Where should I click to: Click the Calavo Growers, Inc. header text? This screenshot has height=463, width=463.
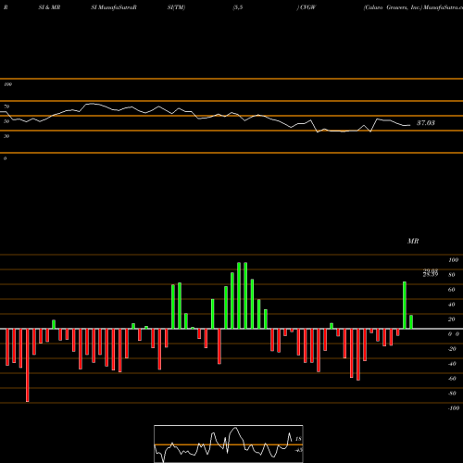(x=393, y=7)
